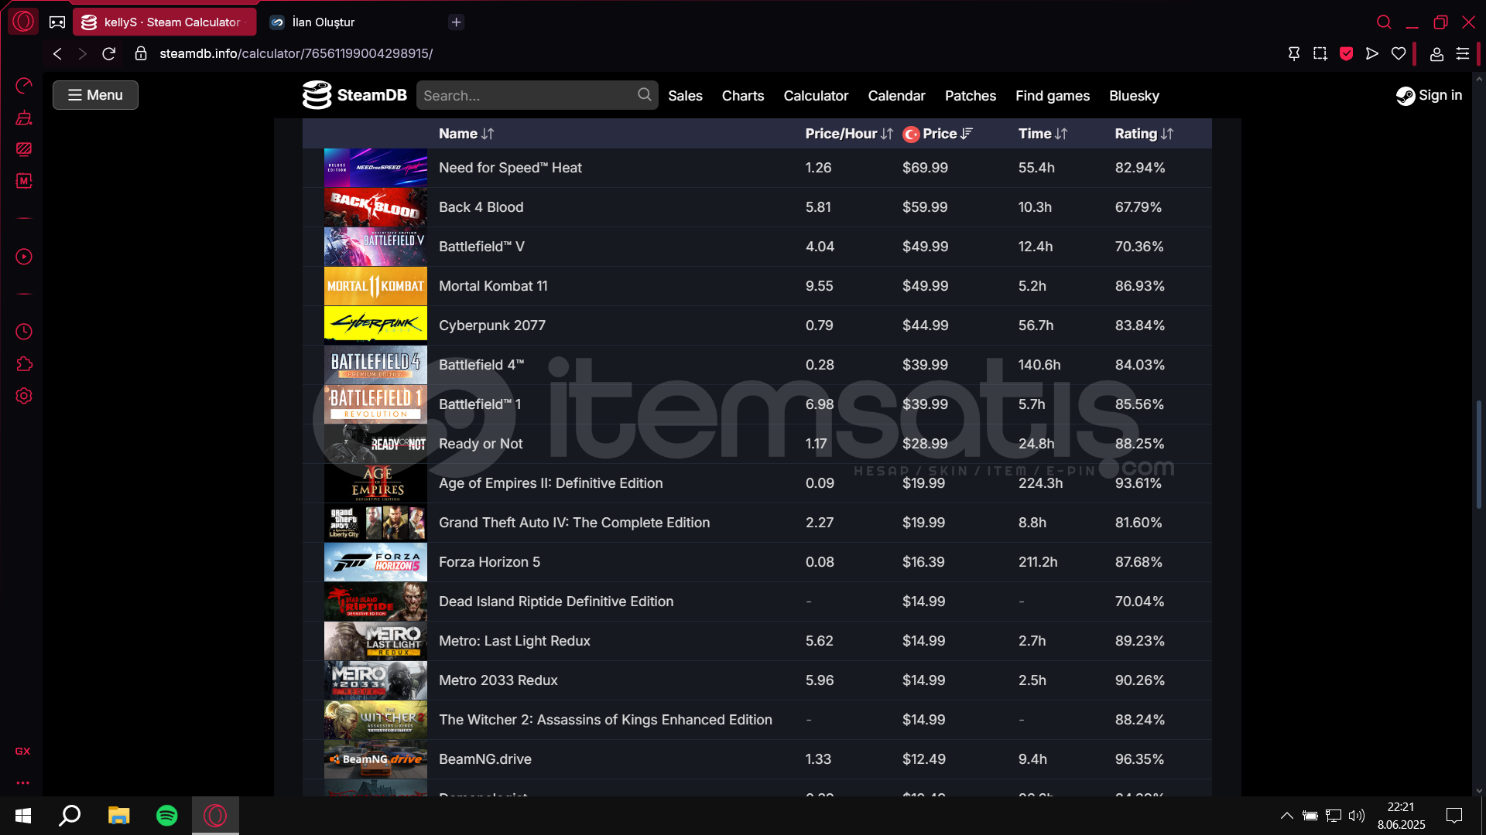The height and width of the screenshot is (835, 1486).
Task: Open the Charts page
Action: [743, 96]
